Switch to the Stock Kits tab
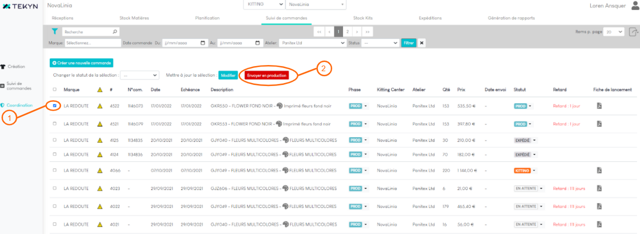Screen dimensions: 640x234 pyautogui.click(x=363, y=18)
